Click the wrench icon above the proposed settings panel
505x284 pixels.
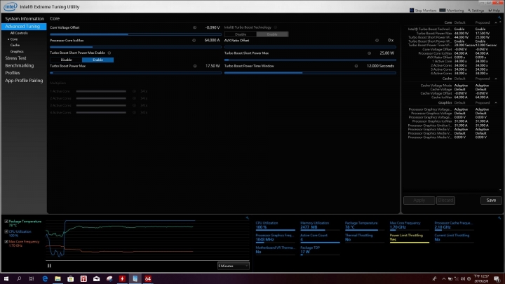(499, 18)
